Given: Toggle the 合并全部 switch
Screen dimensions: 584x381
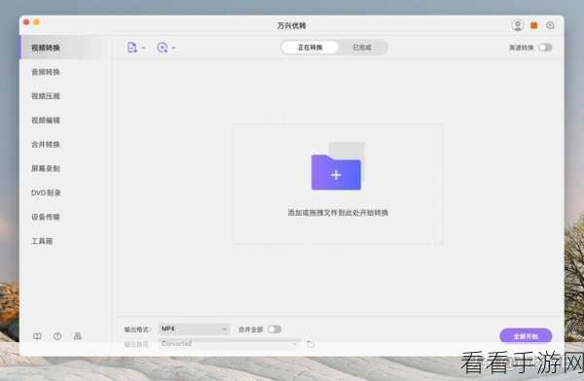Looking at the screenshot, I should 274,329.
